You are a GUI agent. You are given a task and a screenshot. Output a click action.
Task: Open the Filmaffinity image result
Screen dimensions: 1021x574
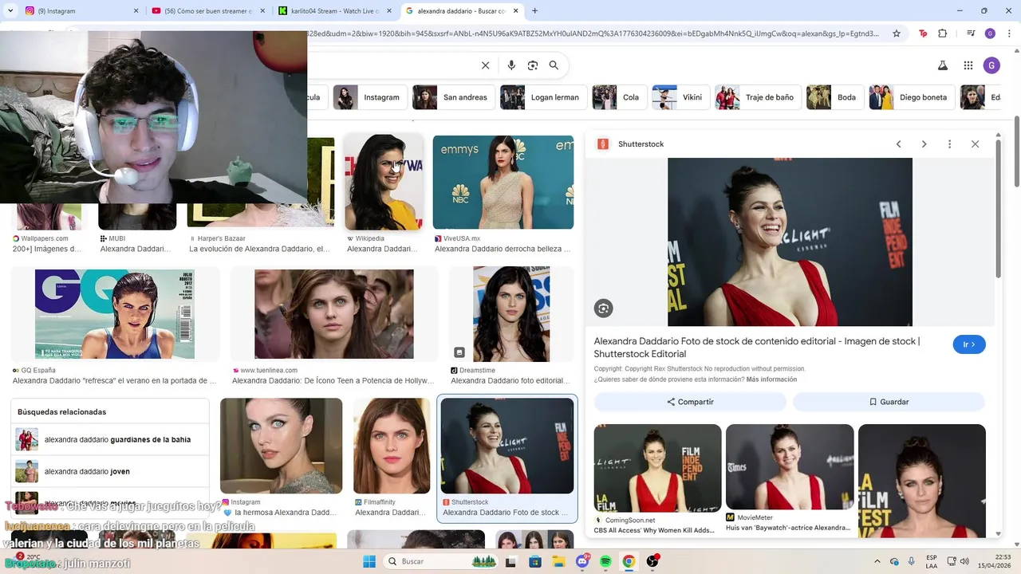click(392, 446)
